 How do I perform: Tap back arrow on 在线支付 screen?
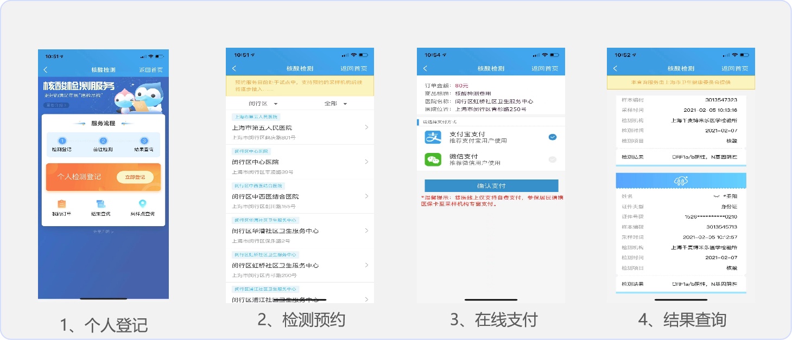425,68
